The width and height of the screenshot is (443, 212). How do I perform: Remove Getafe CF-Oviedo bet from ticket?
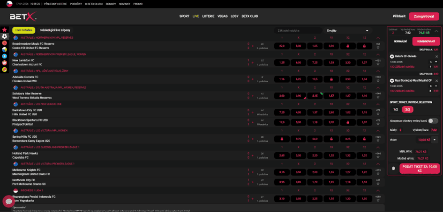click(436, 57)
